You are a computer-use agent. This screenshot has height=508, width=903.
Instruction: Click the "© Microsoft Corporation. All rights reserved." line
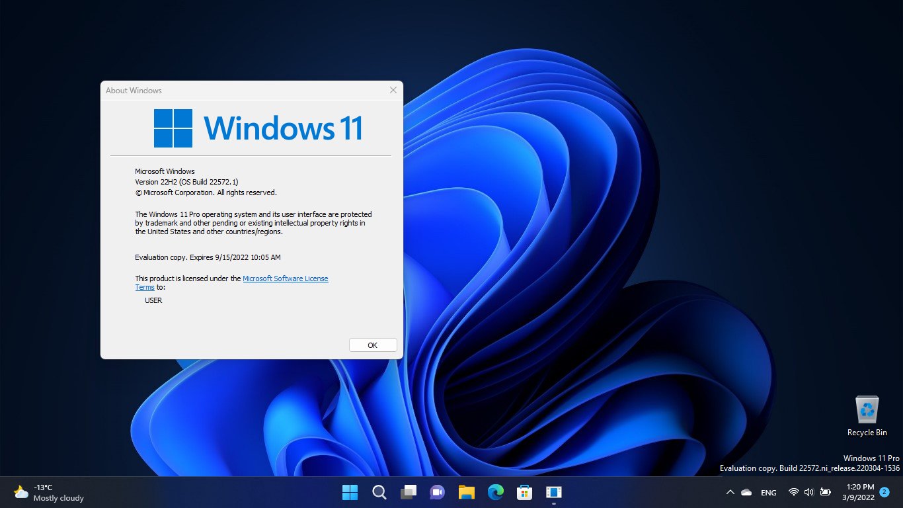coord(206,192)
